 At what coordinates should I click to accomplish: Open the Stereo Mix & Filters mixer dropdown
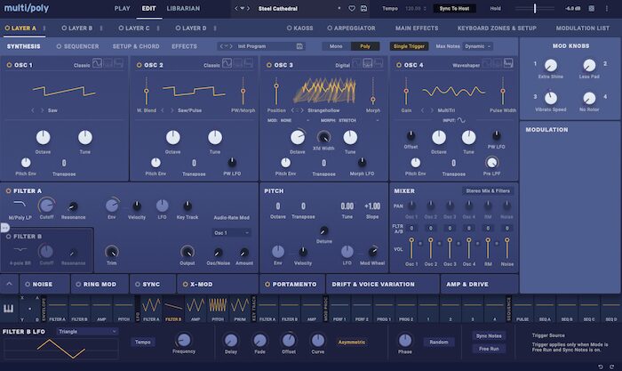coord(488,191)
